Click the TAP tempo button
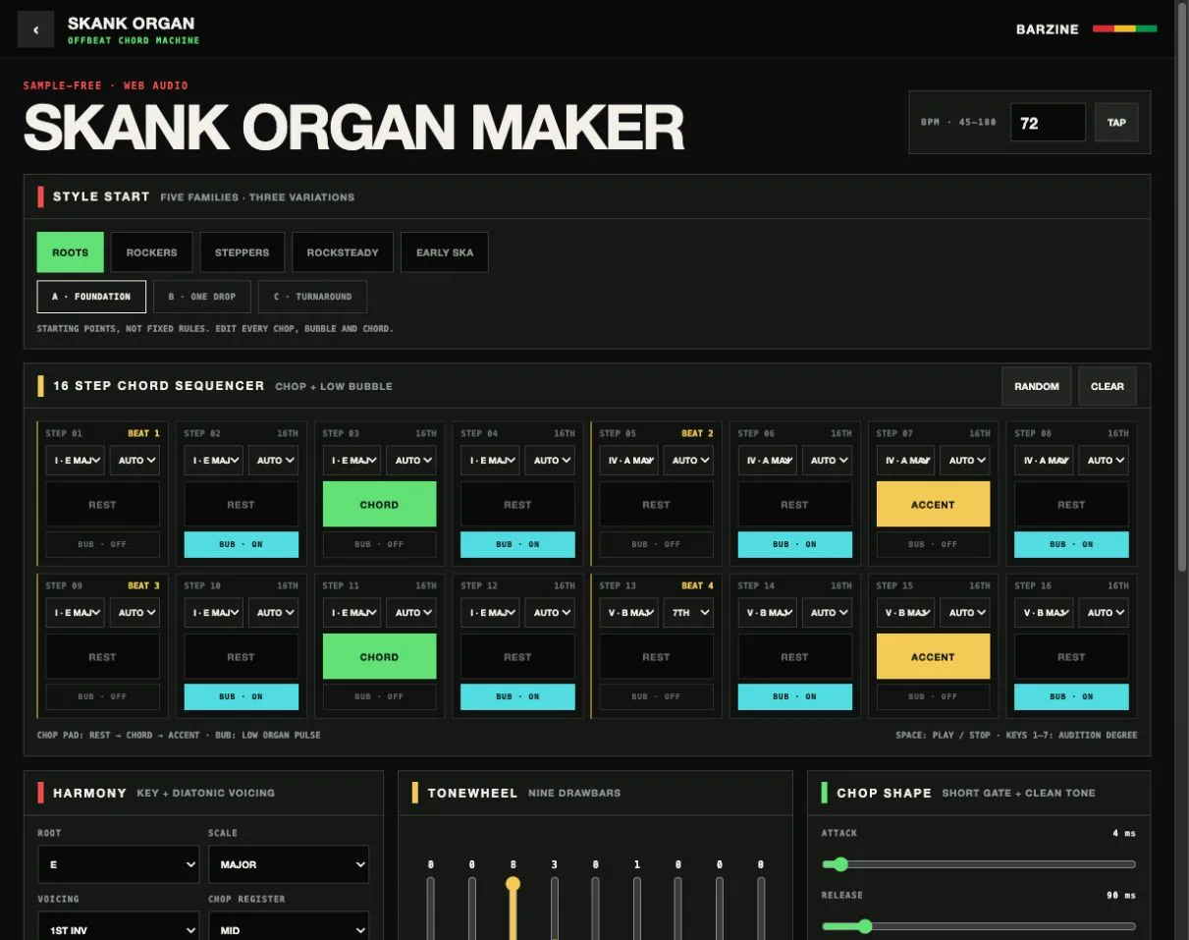Screen dimensions: 1189x940 pyautogui.click(x=1116, y=123)
